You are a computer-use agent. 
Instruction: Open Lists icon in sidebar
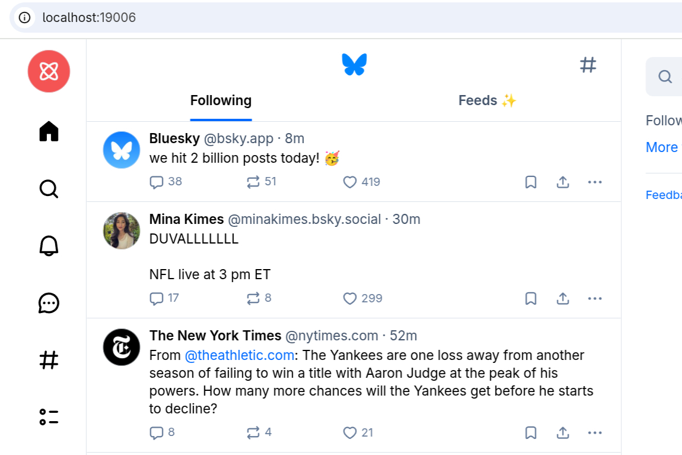tap(49, 417)
